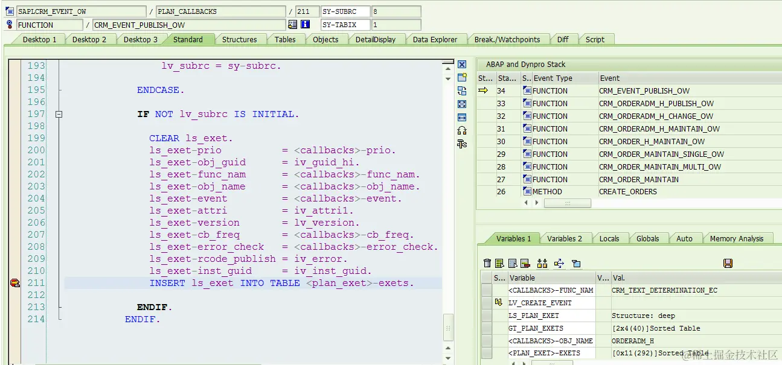Open the Data Explorer tab
Image resolution: width=782 pixels, height=365 pixels.
435,39
